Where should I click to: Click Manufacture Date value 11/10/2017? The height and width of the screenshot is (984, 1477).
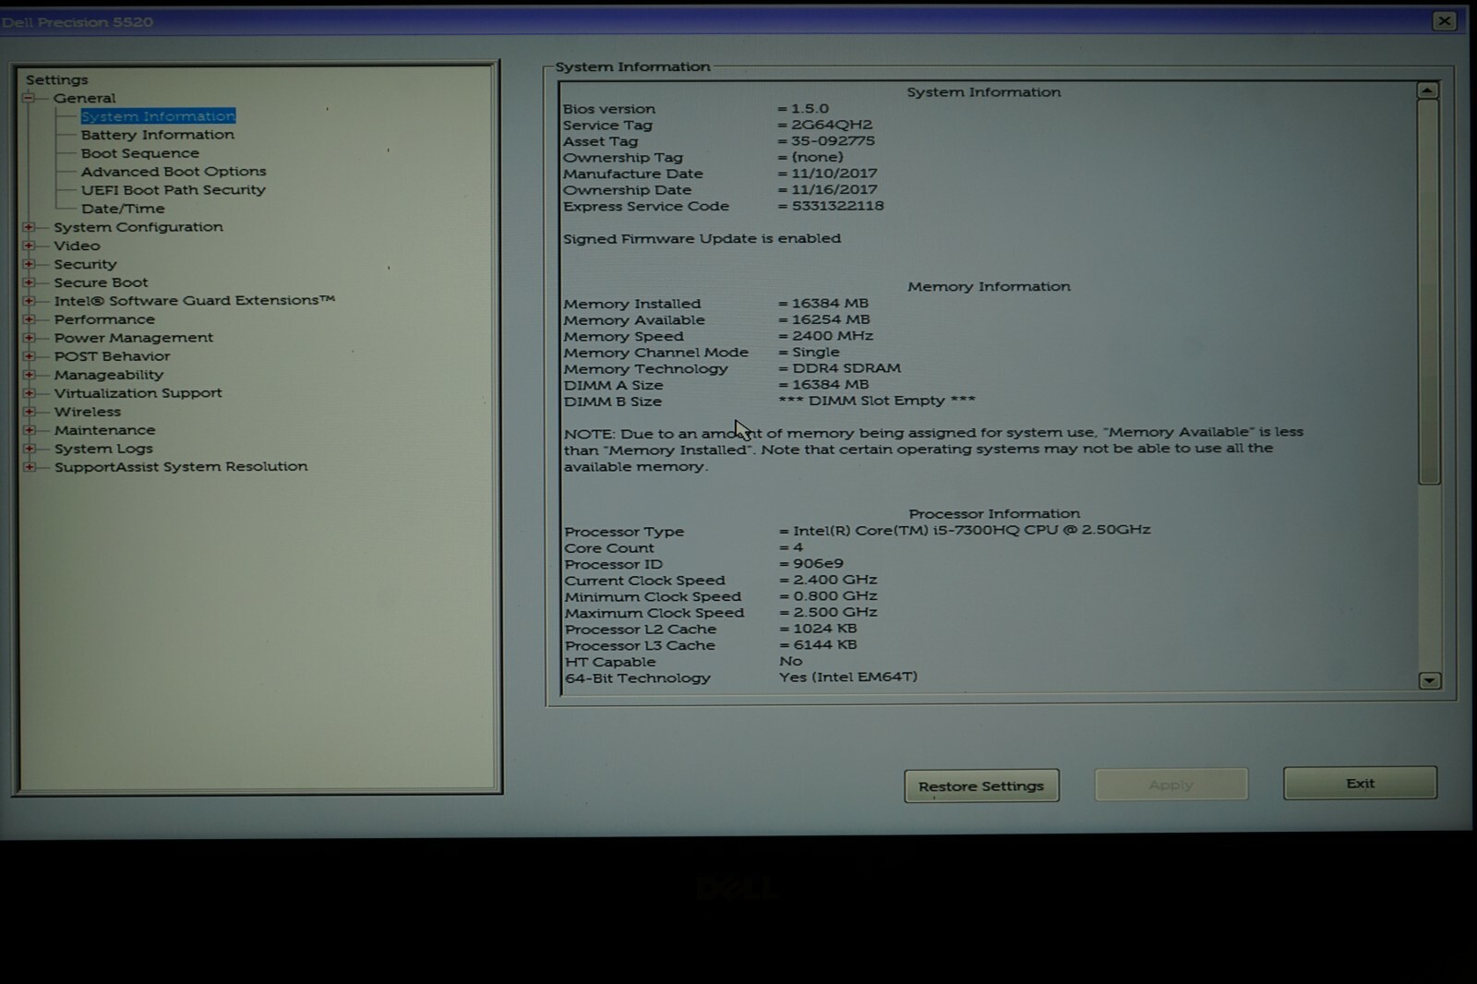coord(834,174)
